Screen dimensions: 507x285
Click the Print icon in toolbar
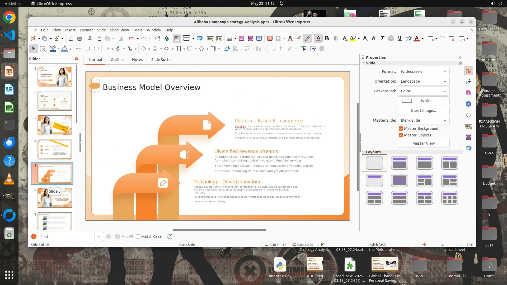pyautogui.click(x=79, y=39)
